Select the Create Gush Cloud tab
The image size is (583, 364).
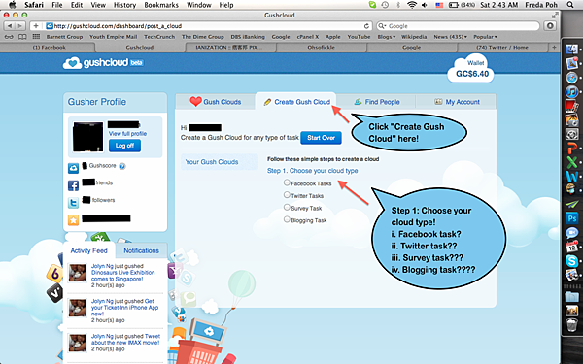point(296,101)
